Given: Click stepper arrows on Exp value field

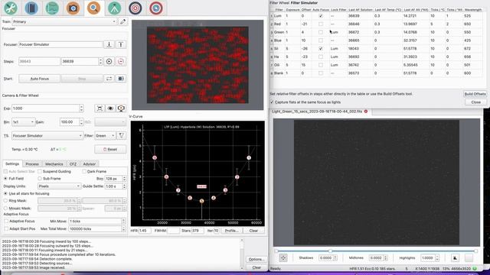Looking at the screenshot, I should click(81, 108).
